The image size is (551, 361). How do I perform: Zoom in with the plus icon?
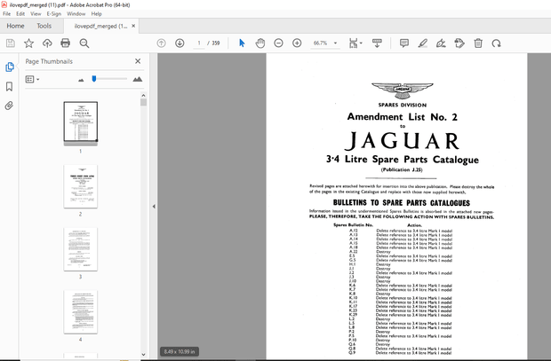[x=297, y=43]
